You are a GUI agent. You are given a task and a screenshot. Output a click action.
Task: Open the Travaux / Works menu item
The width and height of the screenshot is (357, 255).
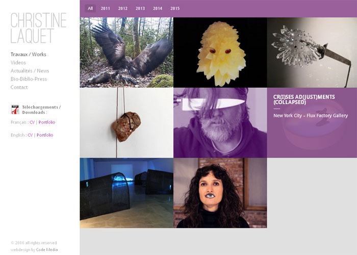click(29, 55)
